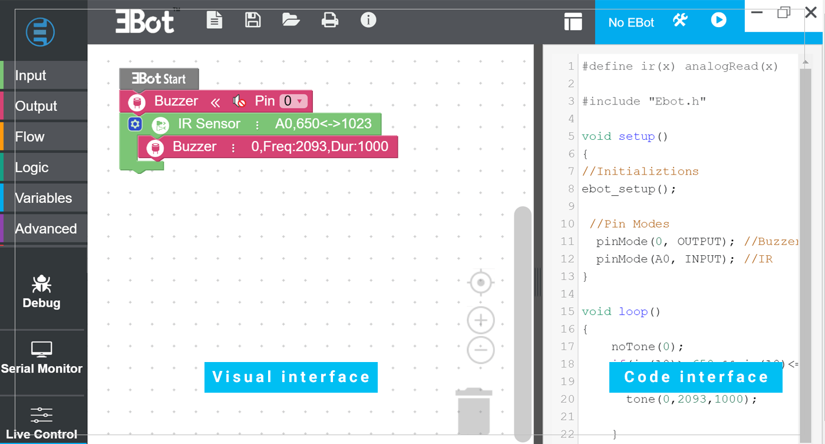Click the No EBot connection status
The image size is (825, 444).
point(631,22)
